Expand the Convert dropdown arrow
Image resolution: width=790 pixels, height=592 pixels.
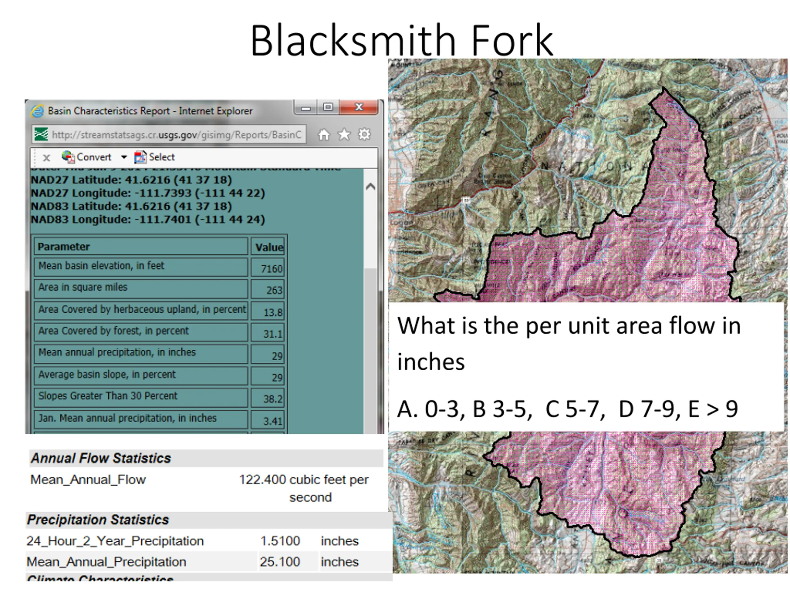(123, 157)
